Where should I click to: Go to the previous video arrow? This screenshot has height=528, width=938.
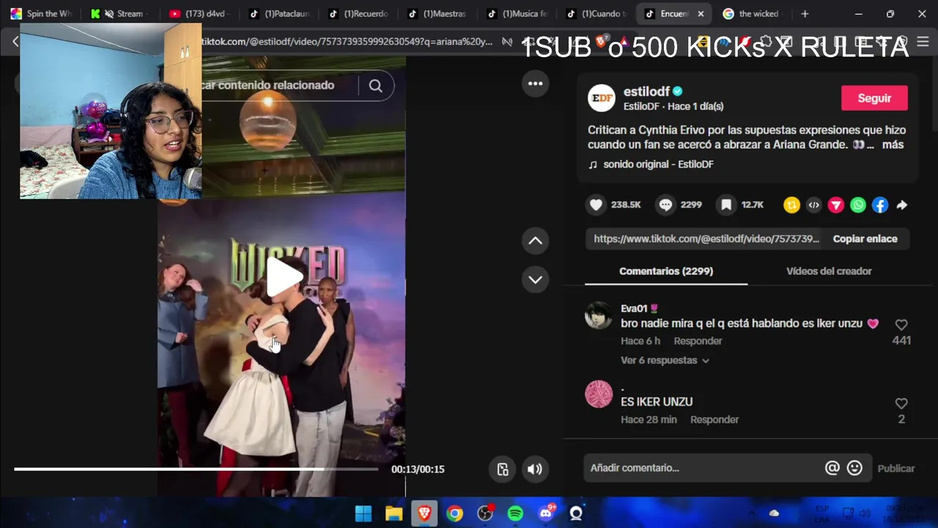(536, 241)
